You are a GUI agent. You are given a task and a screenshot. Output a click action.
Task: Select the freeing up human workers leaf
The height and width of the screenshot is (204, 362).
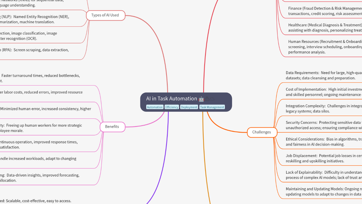[x=41, y=128]
